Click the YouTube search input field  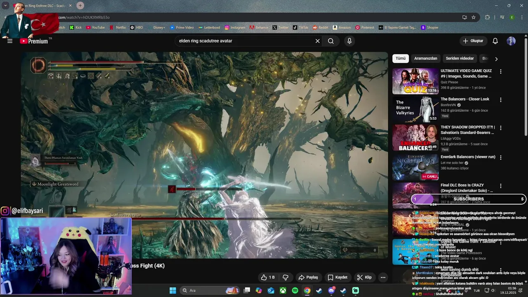[245, 41]
